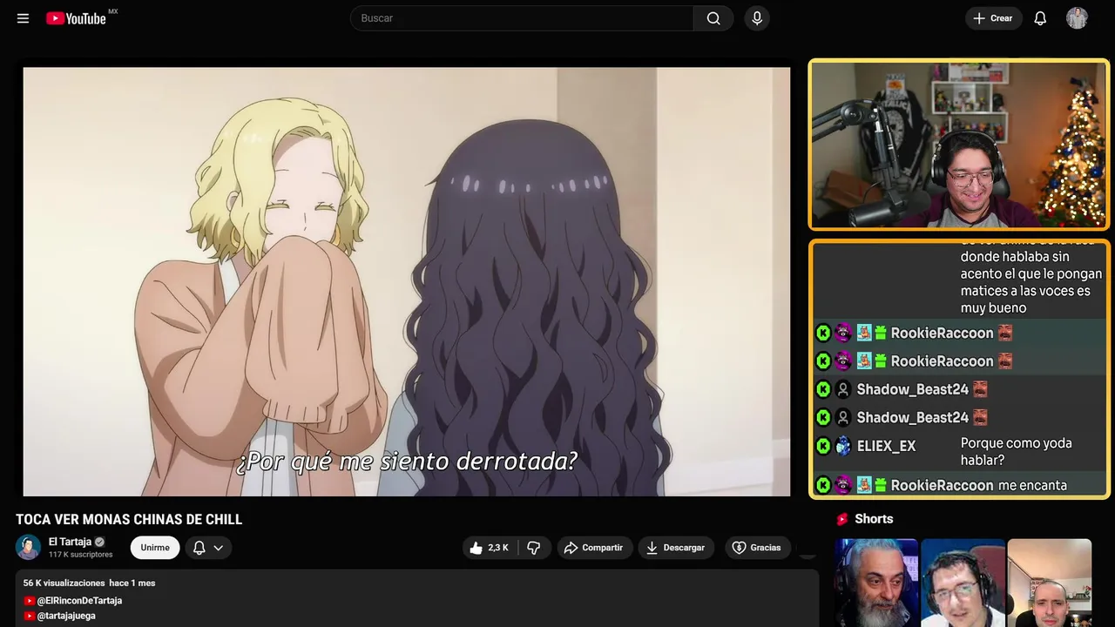Image resolution: width=1115 pixels, height=627 pixels.
Task: Click the "117 K suscriptores" text
Action: (x=81, y=555)
